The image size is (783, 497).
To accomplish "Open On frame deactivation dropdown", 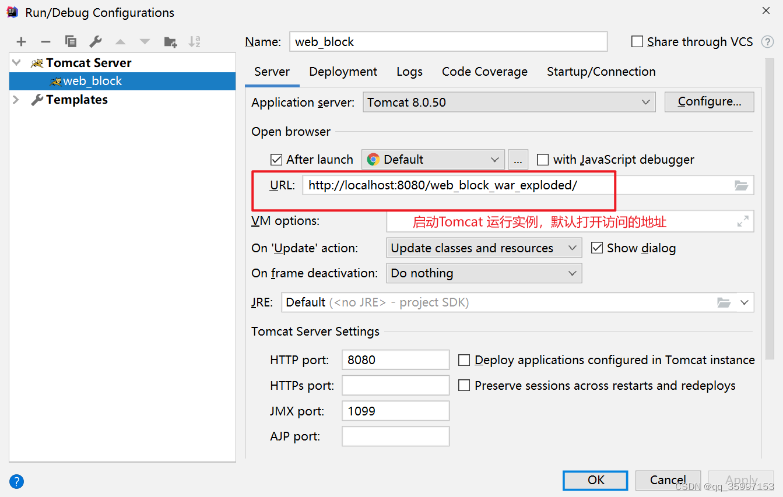I will 484,273.
